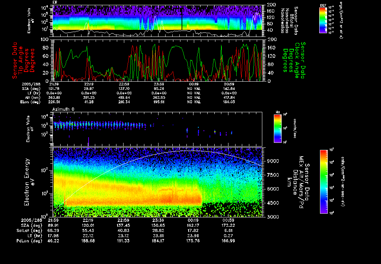381x264 pixels.
Task: Click the "DEF" color bar heading
Action: coord(323,5)
